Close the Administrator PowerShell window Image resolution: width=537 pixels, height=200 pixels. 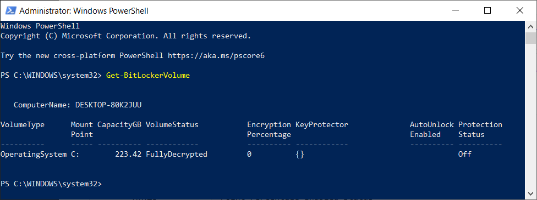tap(519, 10)
